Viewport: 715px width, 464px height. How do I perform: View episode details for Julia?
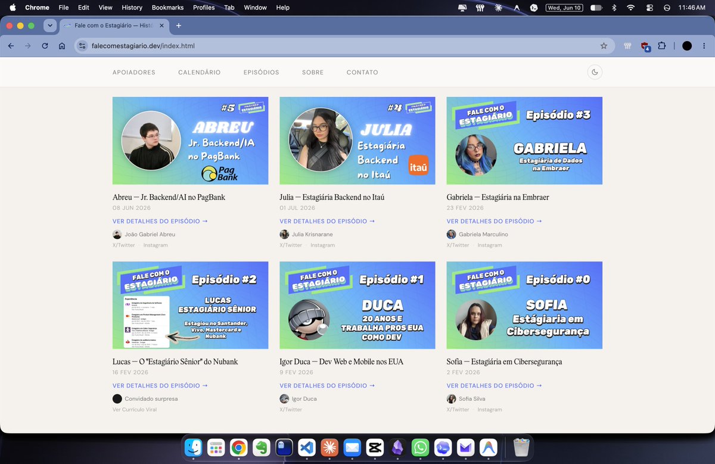click(x=327, y=221)
